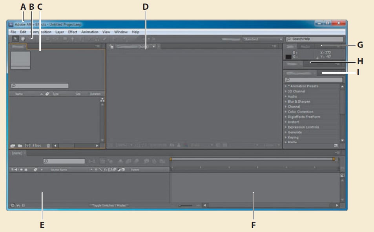The height and width of the screenshot is (232, 374).
Task: Open the Timeline panel options menu icon
Action: pos(337,152)
